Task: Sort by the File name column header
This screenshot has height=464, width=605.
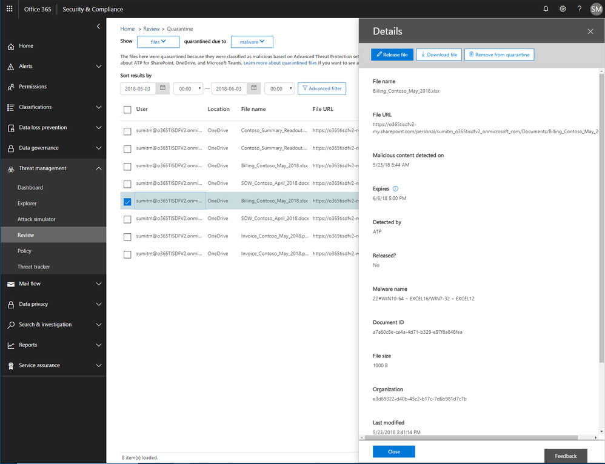Action: coord(253,109)
